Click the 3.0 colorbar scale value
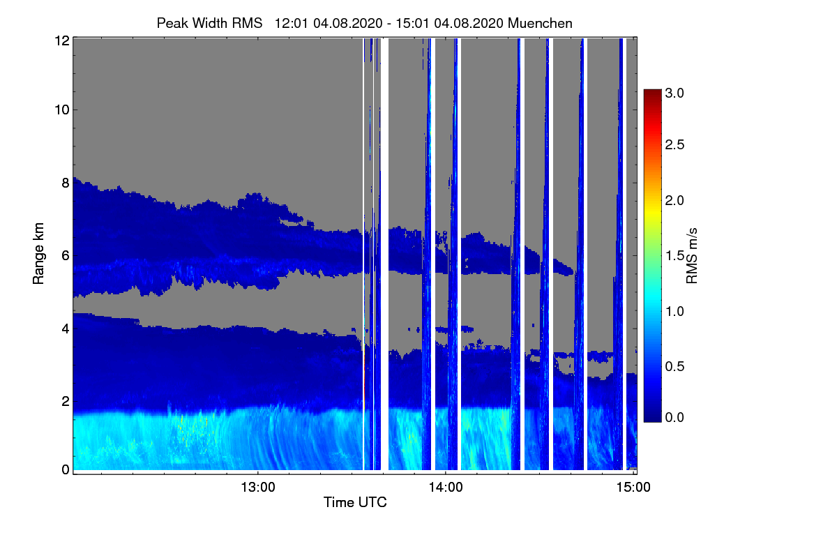The height and width of the screenshot is (558, 837). click(x=675, y=93)
